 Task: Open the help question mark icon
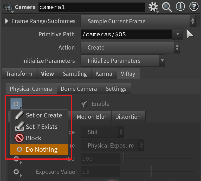[x=194, y=7]
